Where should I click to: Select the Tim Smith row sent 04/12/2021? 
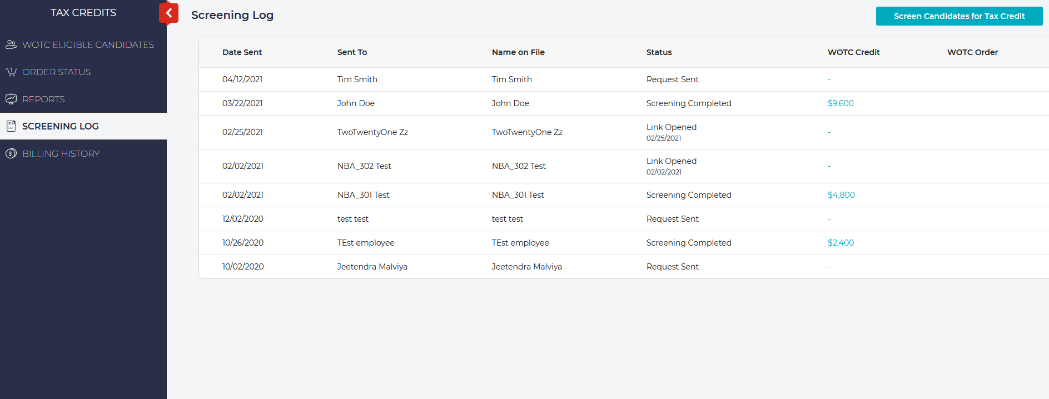tap(357, 79)
